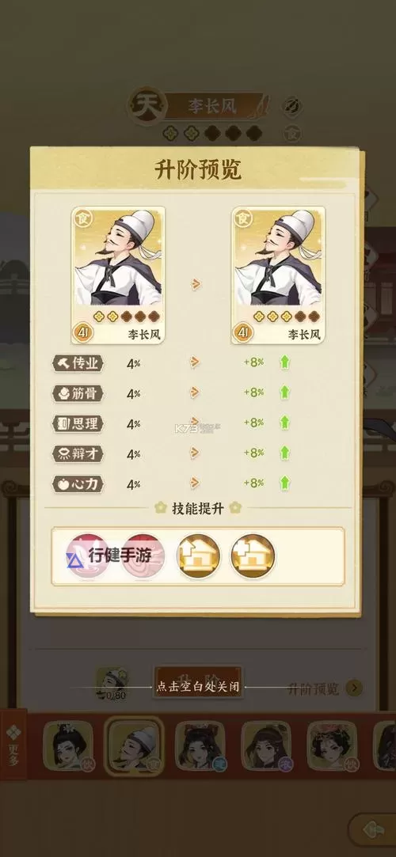
Task: Click the fragment counter showing 0/80
Action: (114, 696)
